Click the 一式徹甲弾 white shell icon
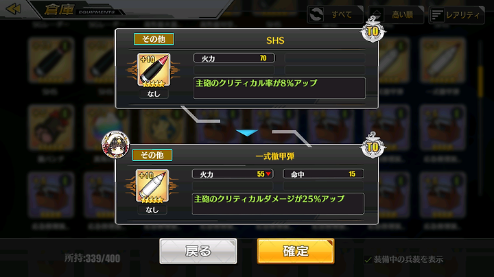The width and height of the screenshot is (494, 277). click(152, 186)
